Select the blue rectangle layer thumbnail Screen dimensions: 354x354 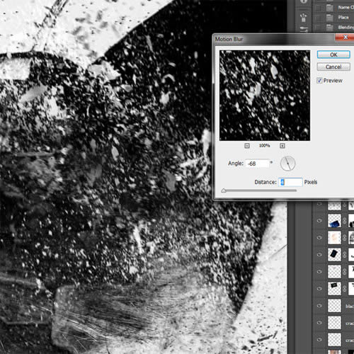334,221
